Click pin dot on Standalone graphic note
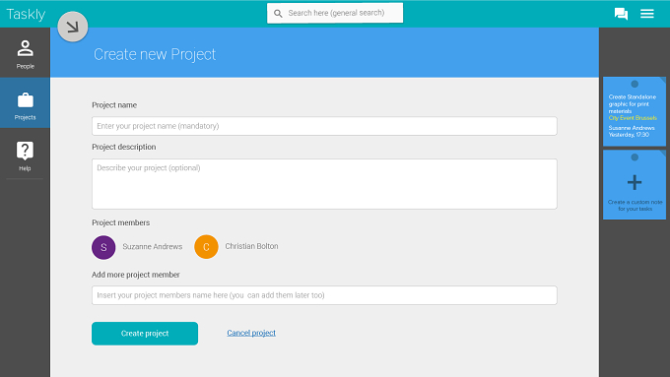The width and height of the screenshot is (670, 377). click(635, 84)
